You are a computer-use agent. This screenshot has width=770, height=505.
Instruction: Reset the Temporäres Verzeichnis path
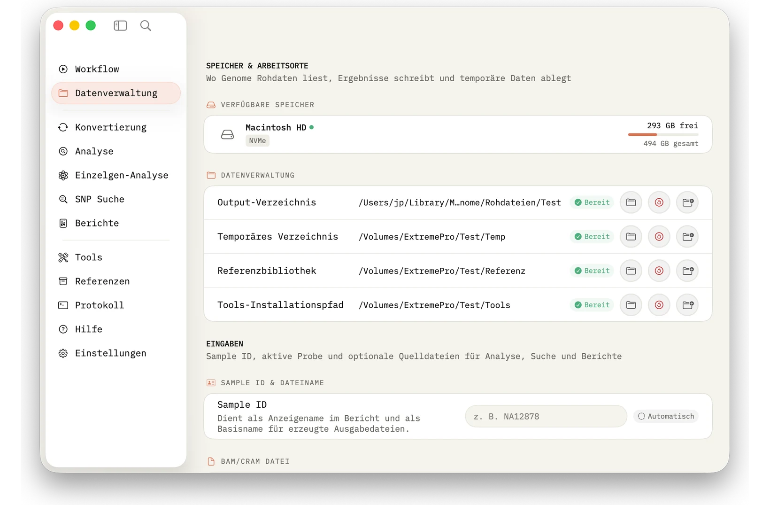pos(659,236)
